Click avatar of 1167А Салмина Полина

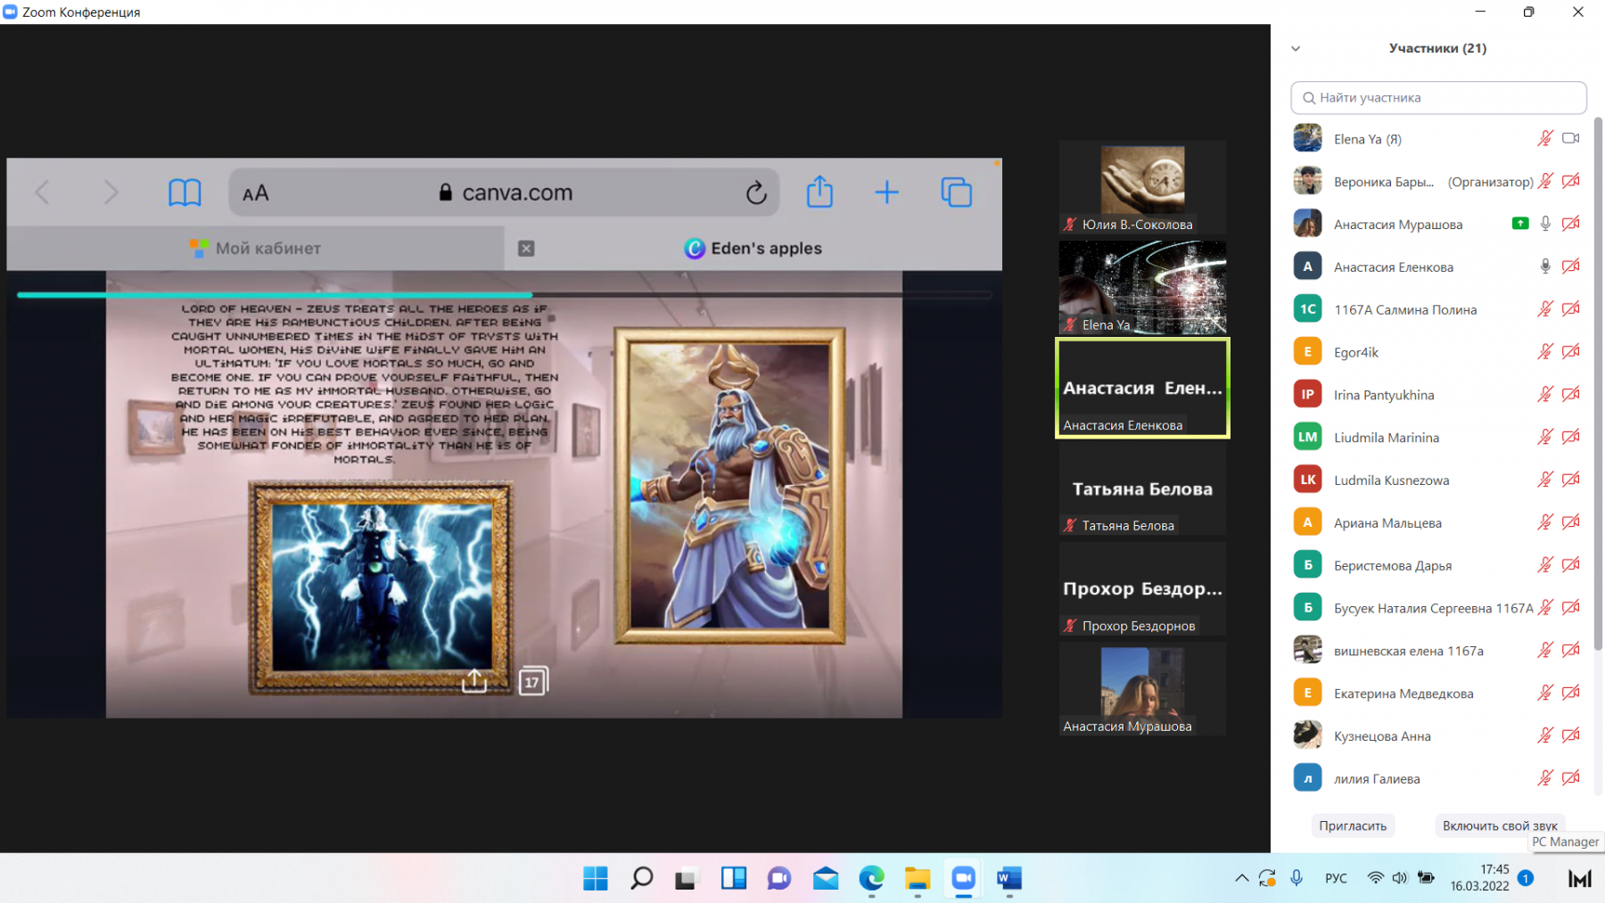1307,309
